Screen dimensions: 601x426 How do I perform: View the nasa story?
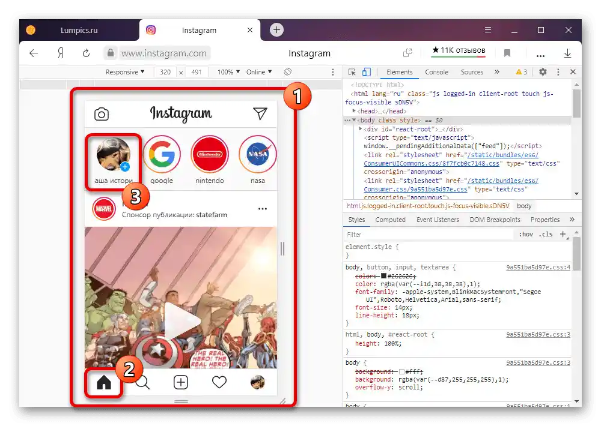coord(258,154)
